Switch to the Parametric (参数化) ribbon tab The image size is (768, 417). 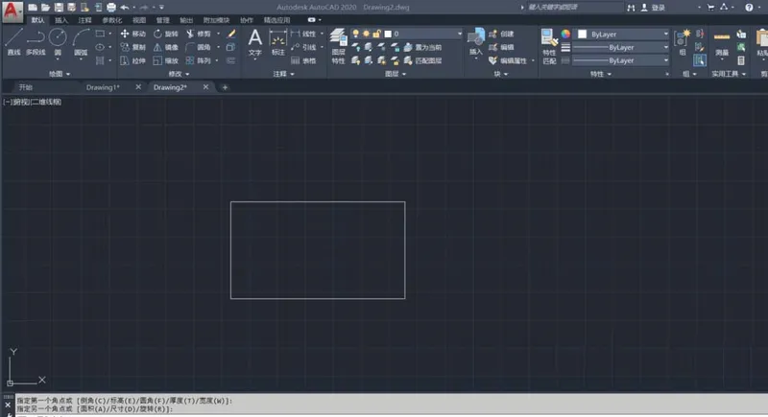pyautogui.click(x=111, y=20)
